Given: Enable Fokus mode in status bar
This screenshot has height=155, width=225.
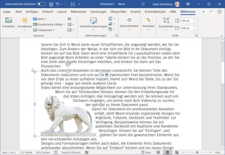Looking at the screenshot, I should click(x=146, y=152).
